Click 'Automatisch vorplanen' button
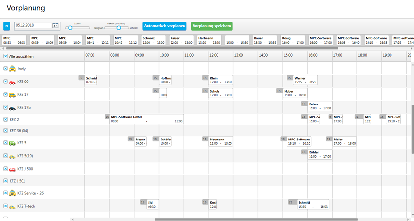 pyautogui.click(x=164, y=26)
